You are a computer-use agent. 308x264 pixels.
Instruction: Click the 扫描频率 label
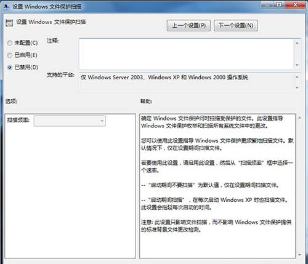pos(18,120)
